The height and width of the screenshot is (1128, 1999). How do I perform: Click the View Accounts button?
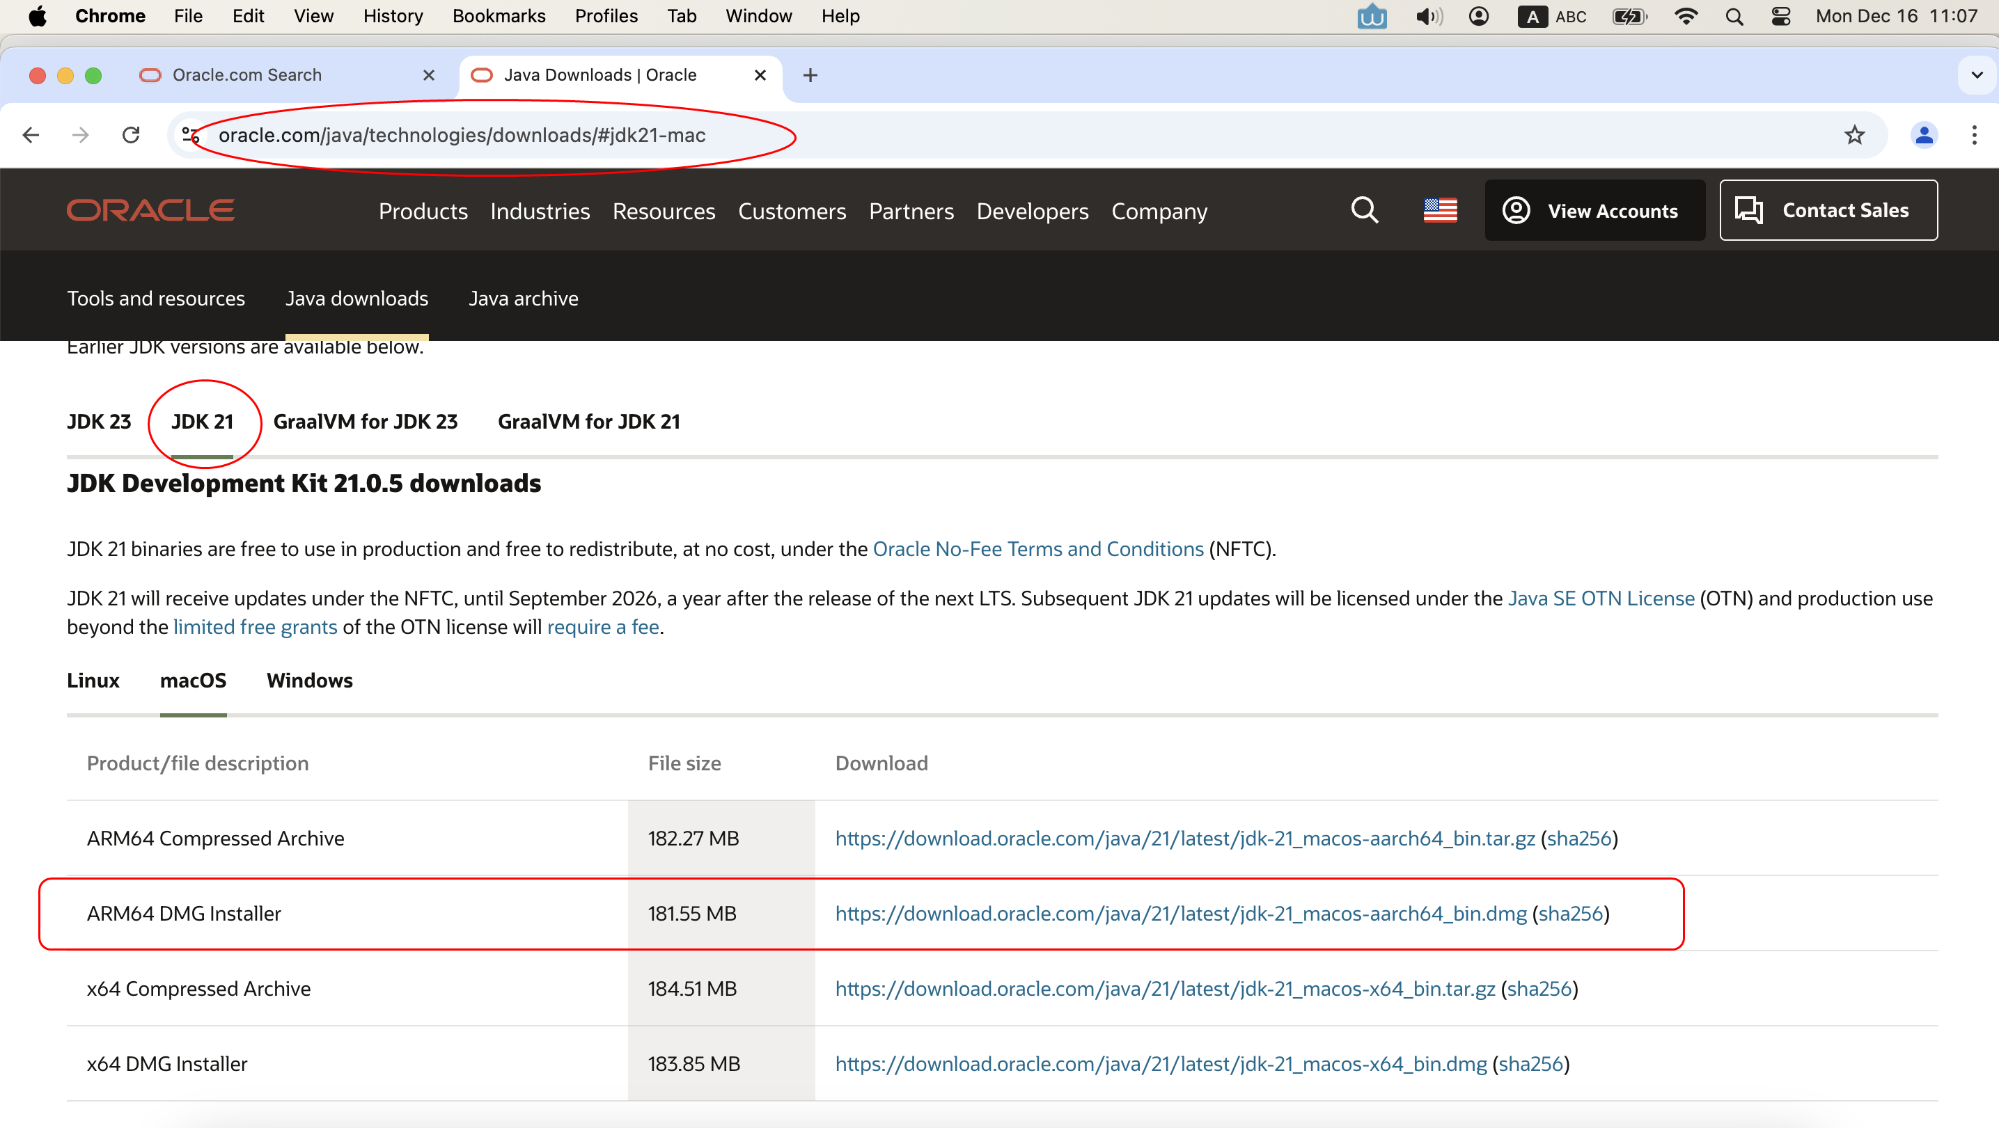[x=1594, y=210]
